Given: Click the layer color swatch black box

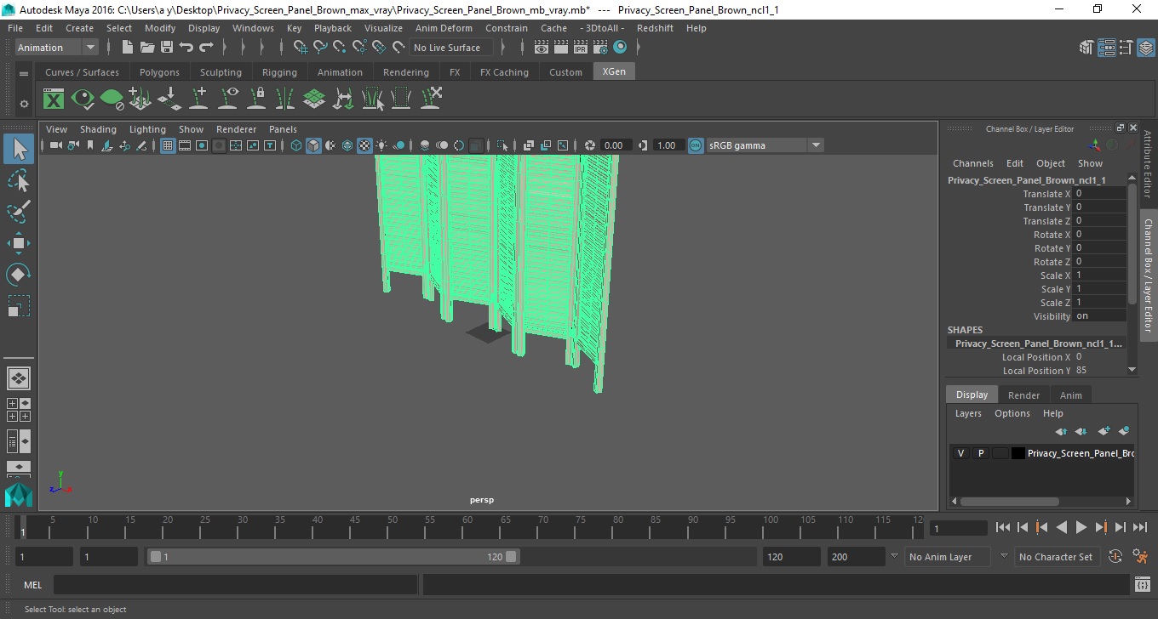Looking at the screenshot, I should [x=1018, y=453].
